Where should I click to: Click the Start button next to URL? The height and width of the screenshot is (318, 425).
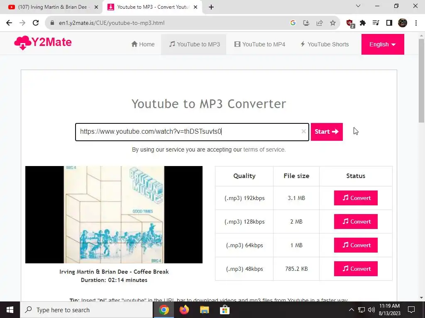coord(327,132)
